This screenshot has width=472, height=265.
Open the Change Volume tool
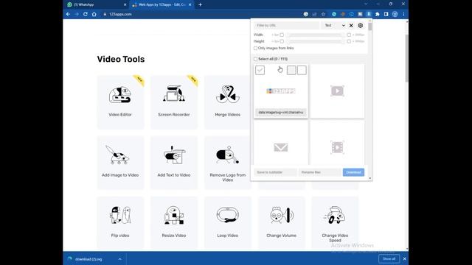coord(282,223)
